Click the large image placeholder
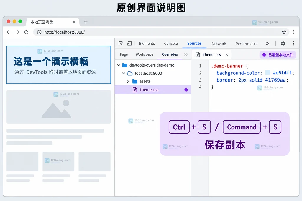 59,107
